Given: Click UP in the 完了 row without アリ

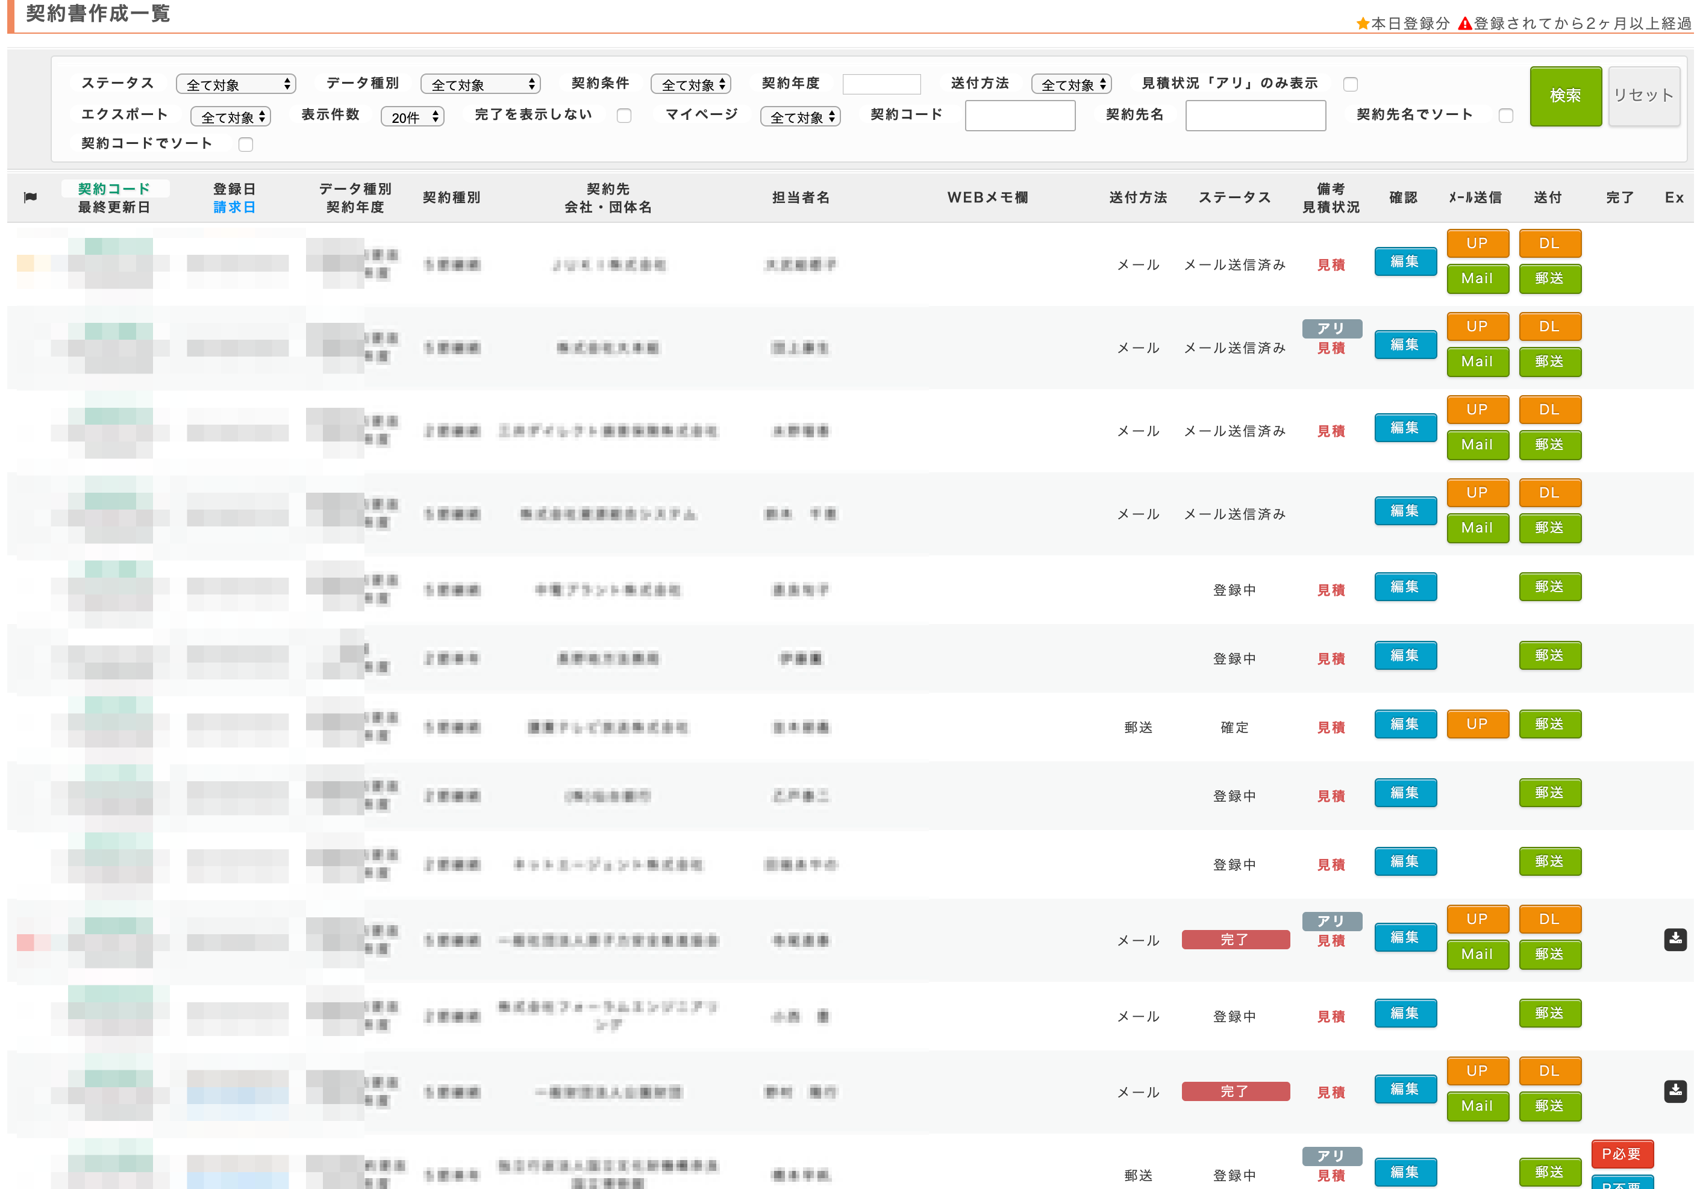Looking at the screenshot, I should [1477, 1072].
